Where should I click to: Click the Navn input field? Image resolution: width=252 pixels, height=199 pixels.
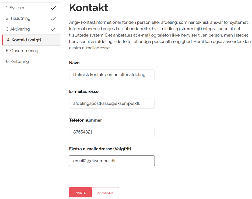112,75
